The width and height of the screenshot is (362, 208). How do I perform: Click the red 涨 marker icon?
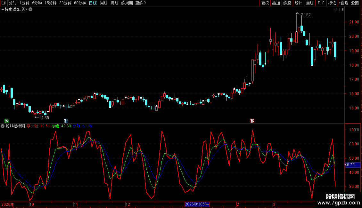tap(252, 121)
